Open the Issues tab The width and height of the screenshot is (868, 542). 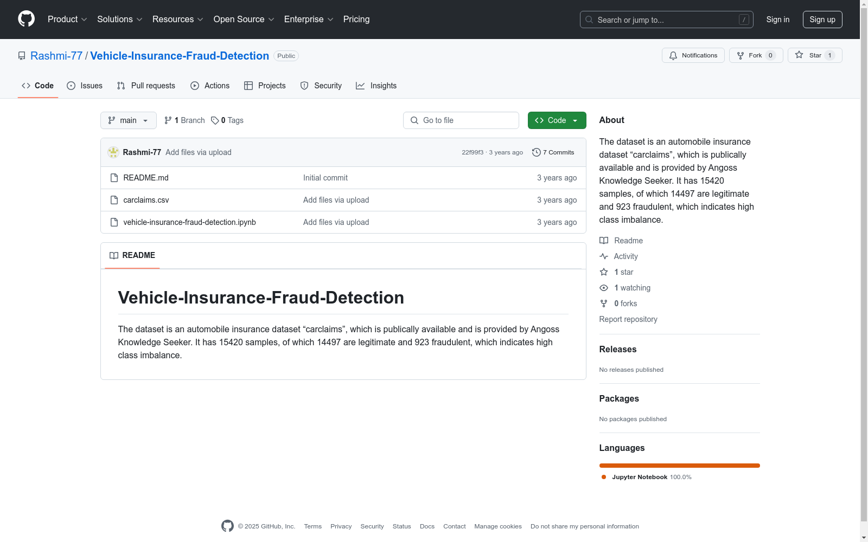click(85, 86)
